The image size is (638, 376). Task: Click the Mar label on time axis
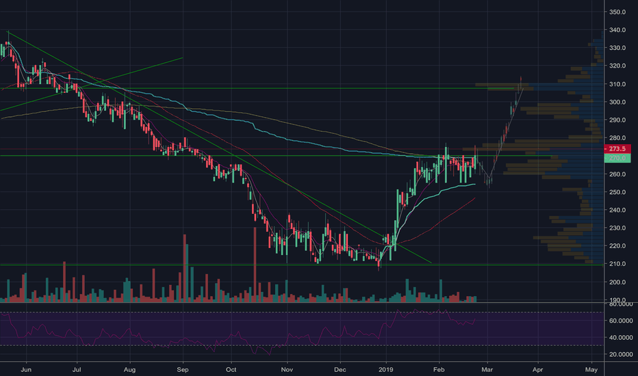(x=487, y=369)
